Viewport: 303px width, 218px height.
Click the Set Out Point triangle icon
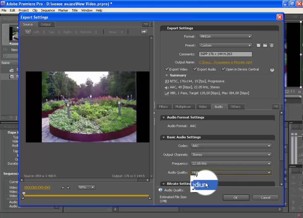point(68,187)
